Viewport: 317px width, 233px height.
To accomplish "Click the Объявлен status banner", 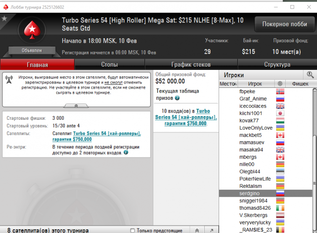I will click(32, 50).
